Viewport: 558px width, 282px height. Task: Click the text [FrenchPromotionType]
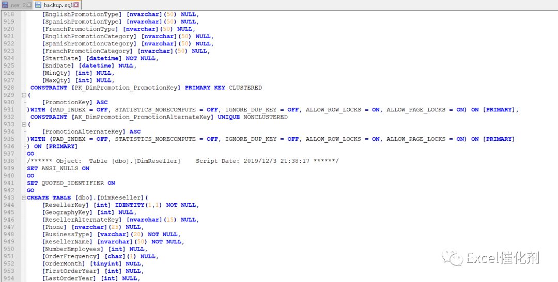[x=80, y=29]
